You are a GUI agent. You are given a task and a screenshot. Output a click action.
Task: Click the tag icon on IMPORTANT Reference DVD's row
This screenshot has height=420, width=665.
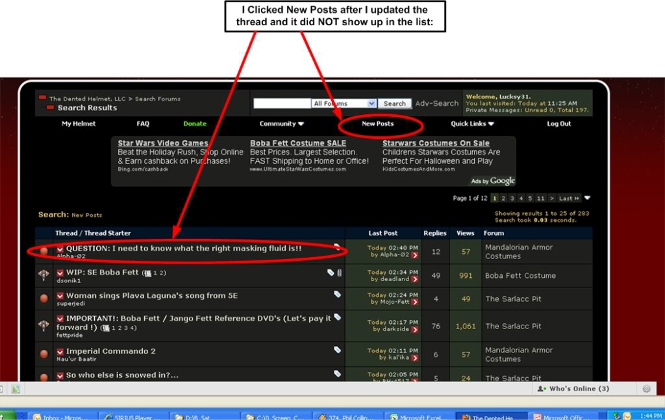point(337,317)
